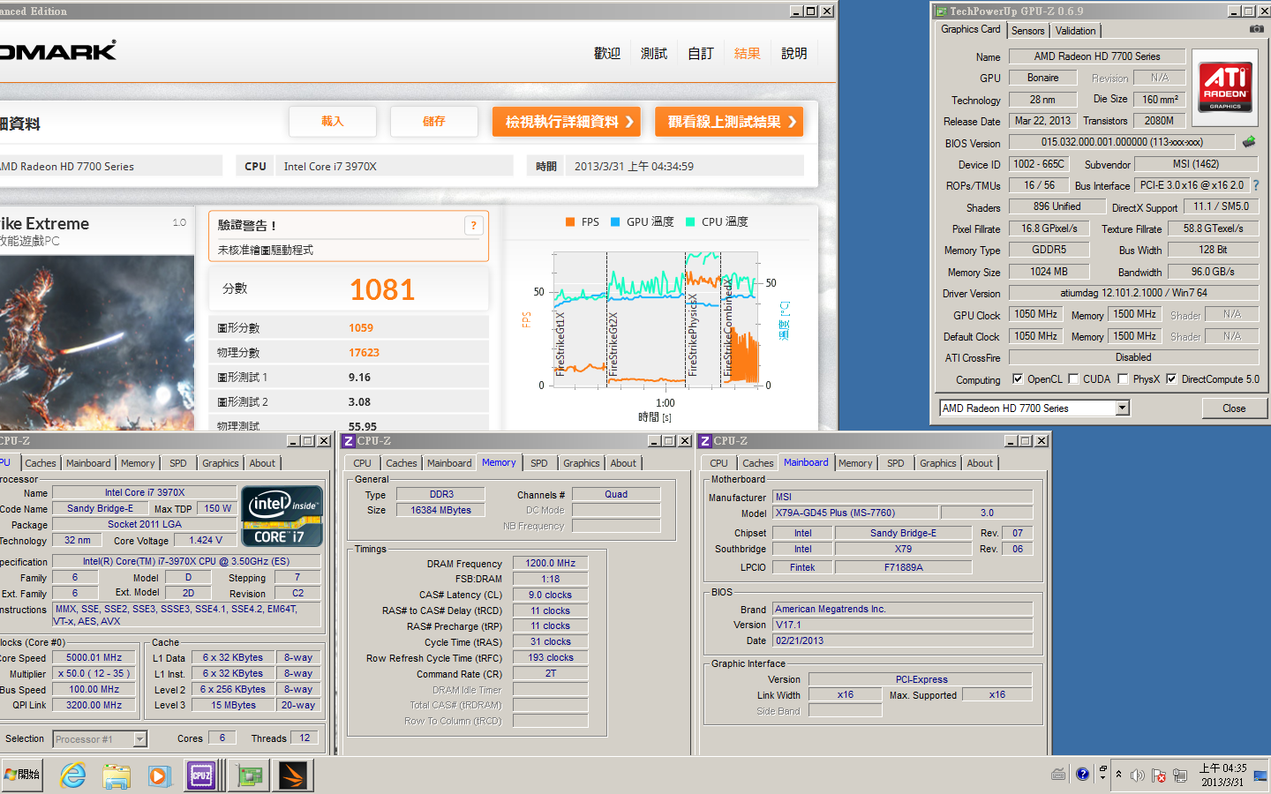Image resolution: width=1271 pixels, height=794 pixels.
Task: Click the Fire Strike Extreme artwork thumbnail
Action: [x=97, y=343]
